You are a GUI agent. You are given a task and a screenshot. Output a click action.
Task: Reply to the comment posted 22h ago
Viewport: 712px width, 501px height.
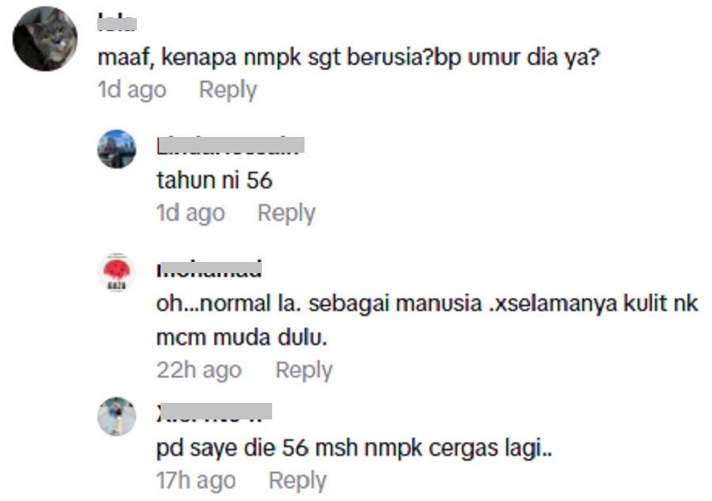[305, 370]
